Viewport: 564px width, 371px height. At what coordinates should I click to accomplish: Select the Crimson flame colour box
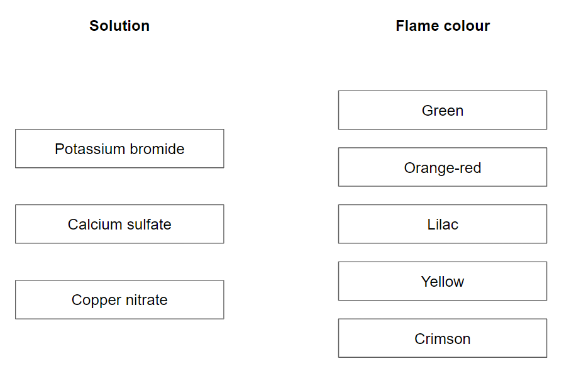[442, 338]
